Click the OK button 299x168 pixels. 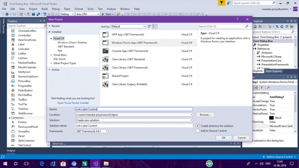point(224,138)
